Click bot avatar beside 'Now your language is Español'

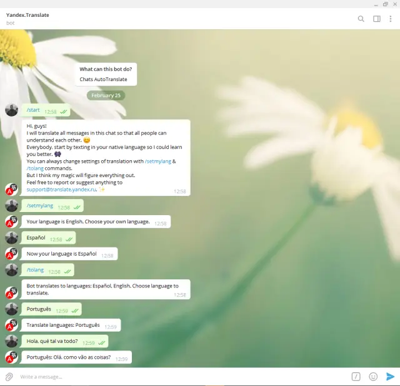coord(11,254)
